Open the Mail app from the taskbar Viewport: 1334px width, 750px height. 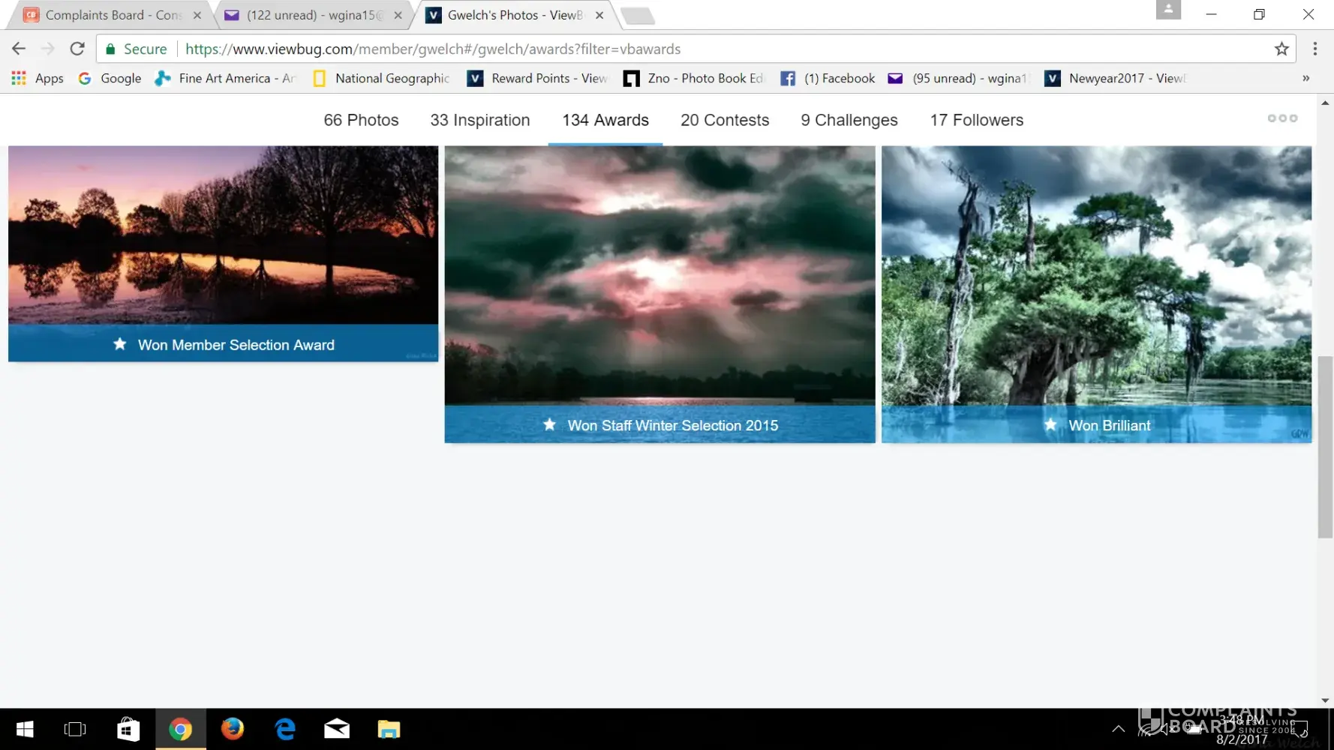coord(336,729)
